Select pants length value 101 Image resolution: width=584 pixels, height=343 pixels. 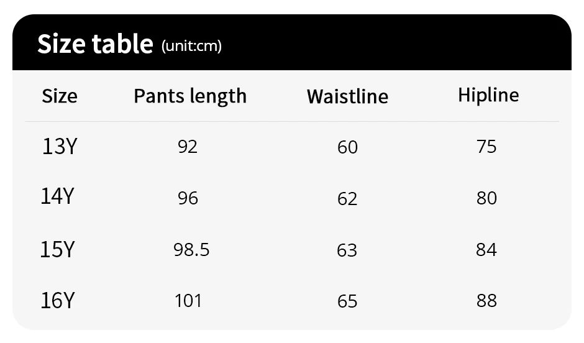pos(188,301)
